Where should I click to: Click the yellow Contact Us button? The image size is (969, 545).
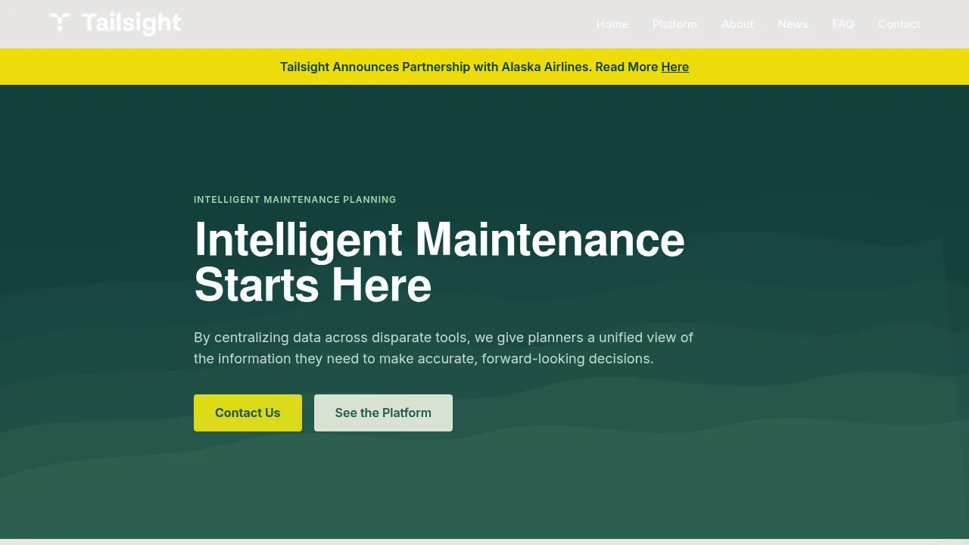pos(248,413)
